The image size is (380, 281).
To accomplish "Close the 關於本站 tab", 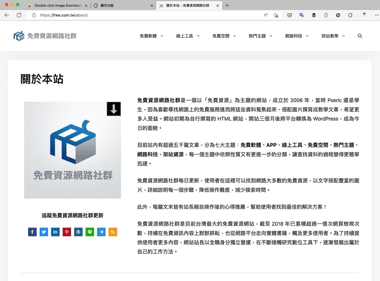I will [x=218, y=6].
